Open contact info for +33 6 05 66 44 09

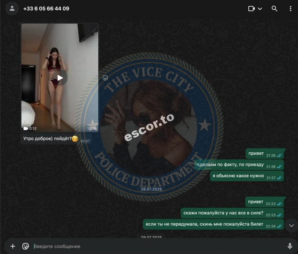[x=46, y=9]
